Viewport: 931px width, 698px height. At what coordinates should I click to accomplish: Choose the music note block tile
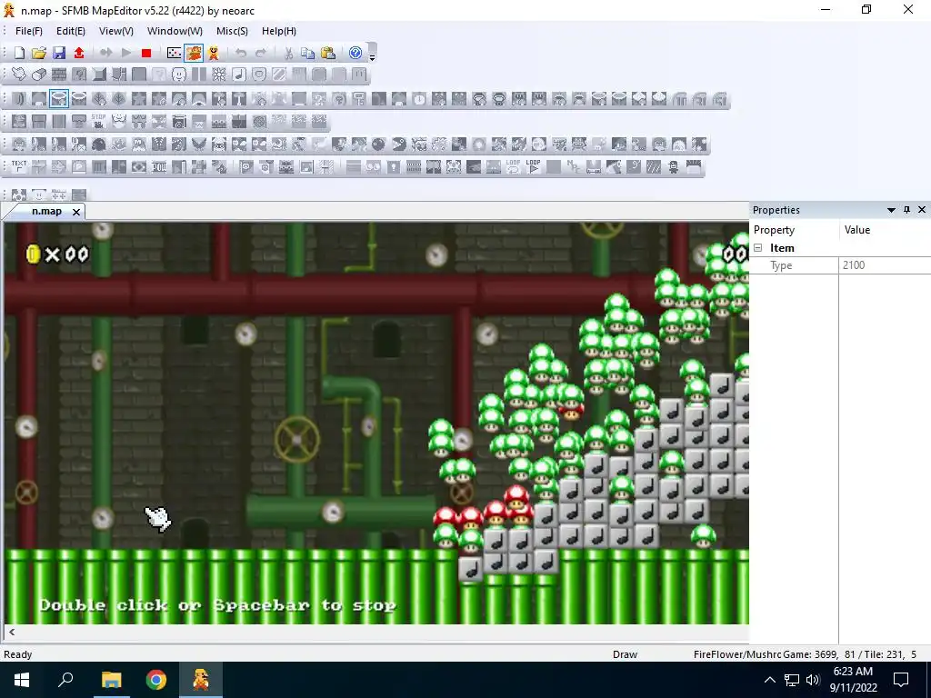point(239,75)
